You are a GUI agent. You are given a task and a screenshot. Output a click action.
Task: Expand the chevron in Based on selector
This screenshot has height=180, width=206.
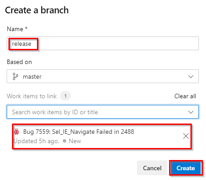[191, 76]
